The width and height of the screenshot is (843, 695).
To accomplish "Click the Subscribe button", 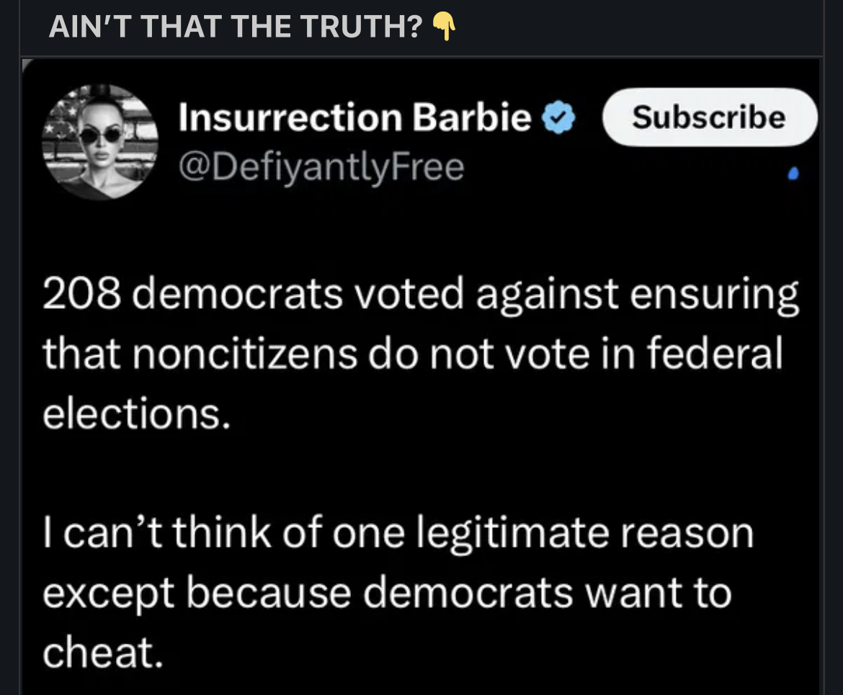I will [709, 117].
